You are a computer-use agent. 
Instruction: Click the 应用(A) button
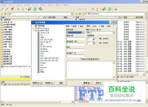point(87,83)
